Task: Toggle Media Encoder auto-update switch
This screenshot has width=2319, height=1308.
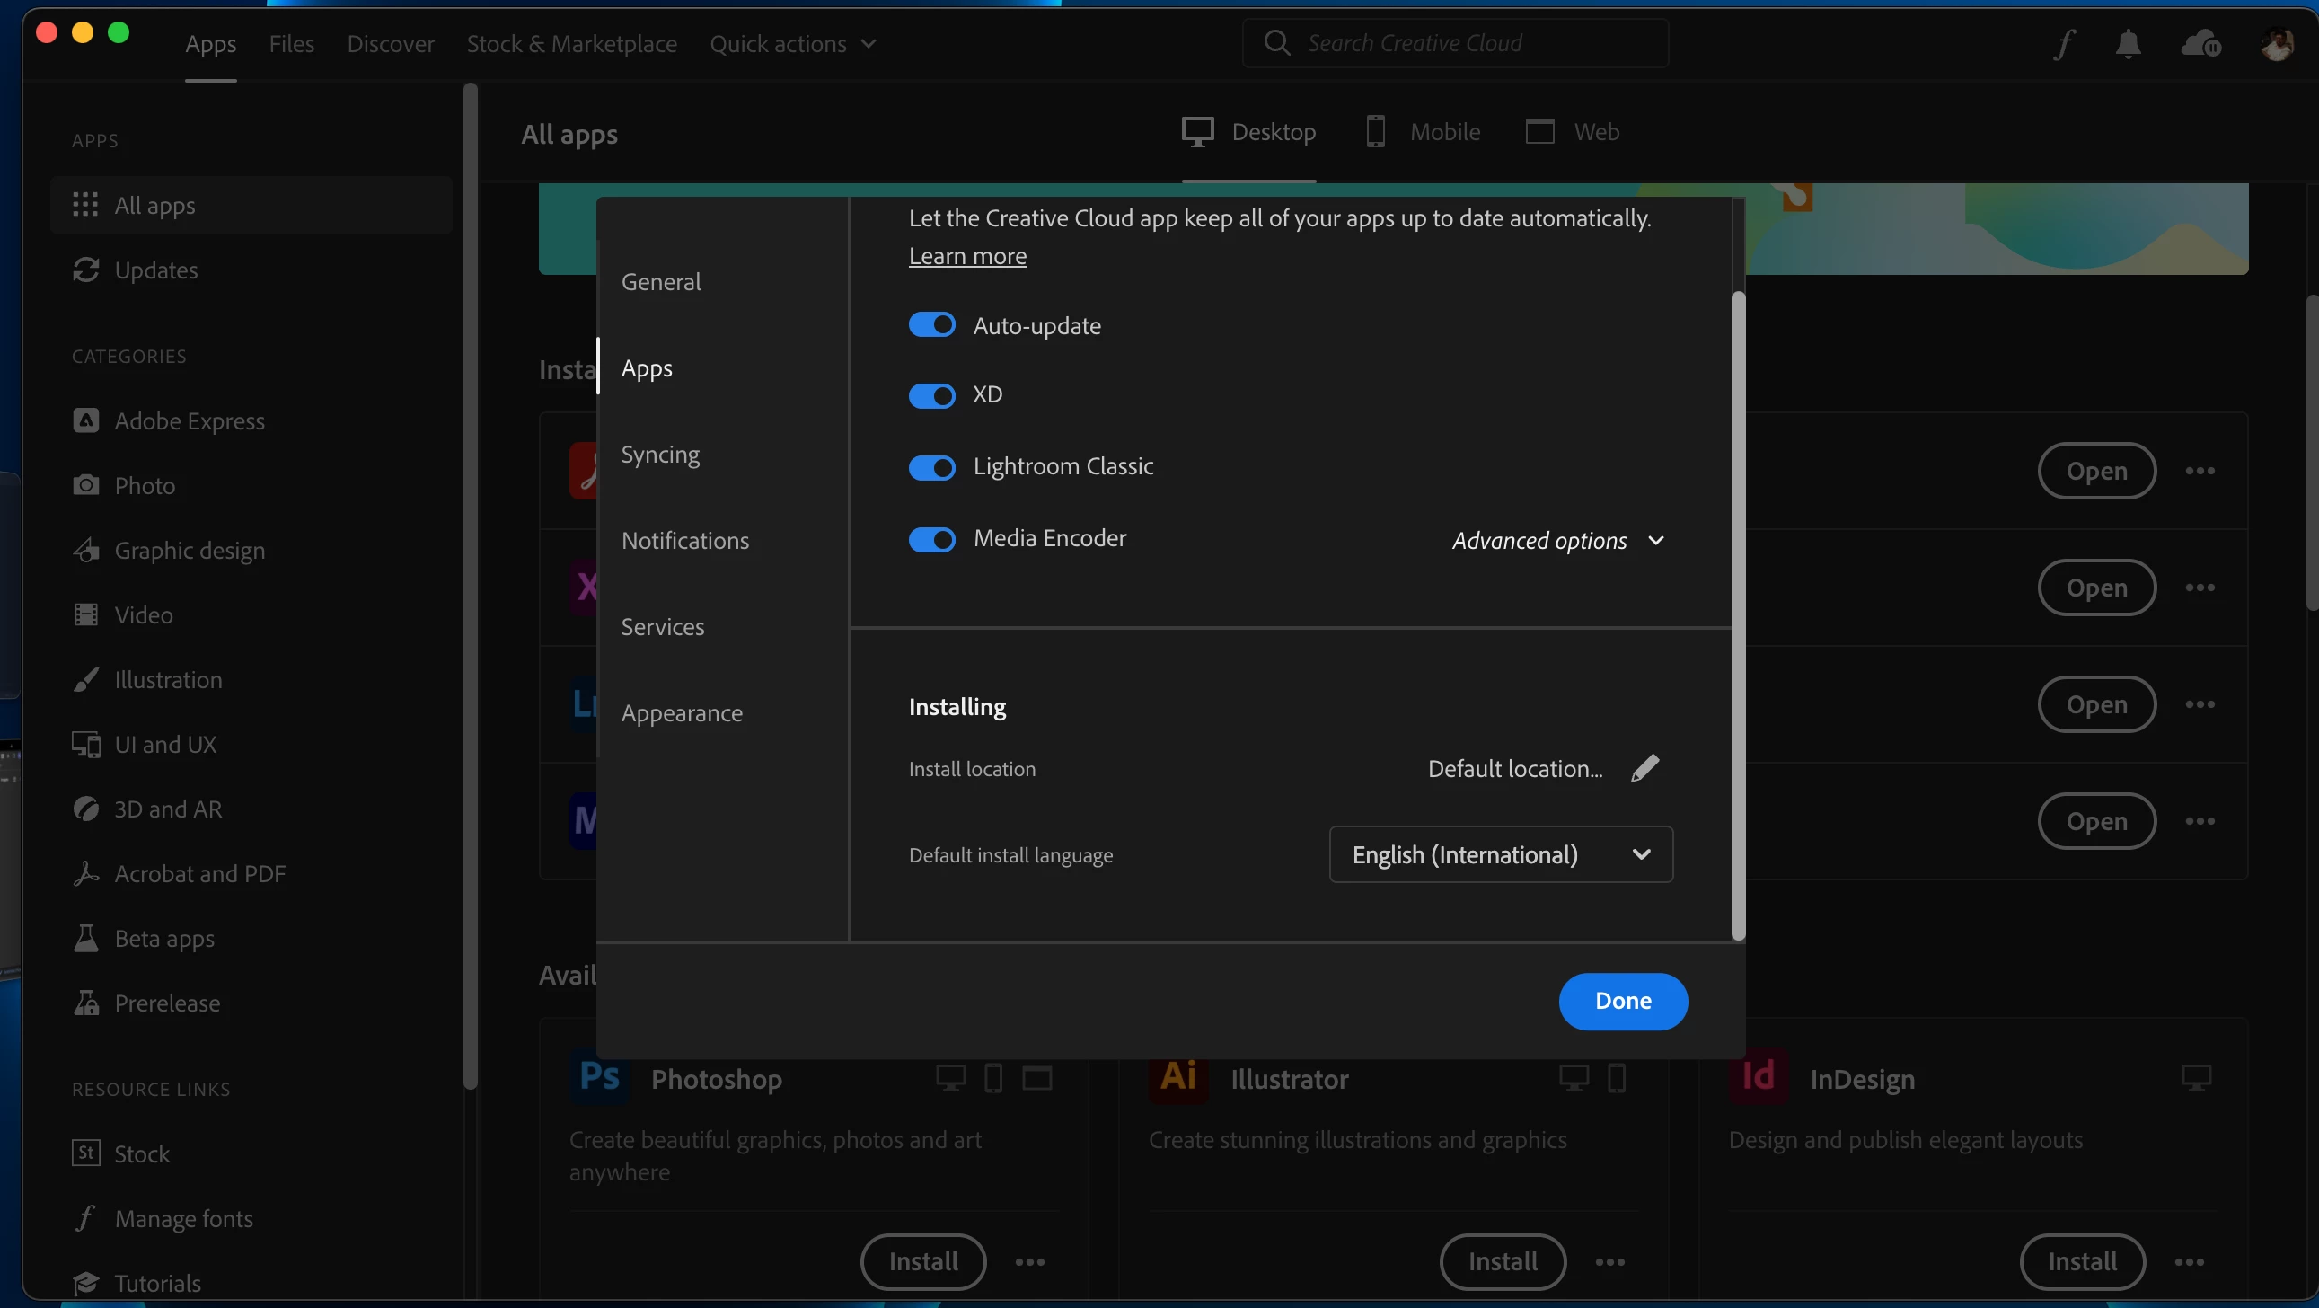Action: click(931, 539)
